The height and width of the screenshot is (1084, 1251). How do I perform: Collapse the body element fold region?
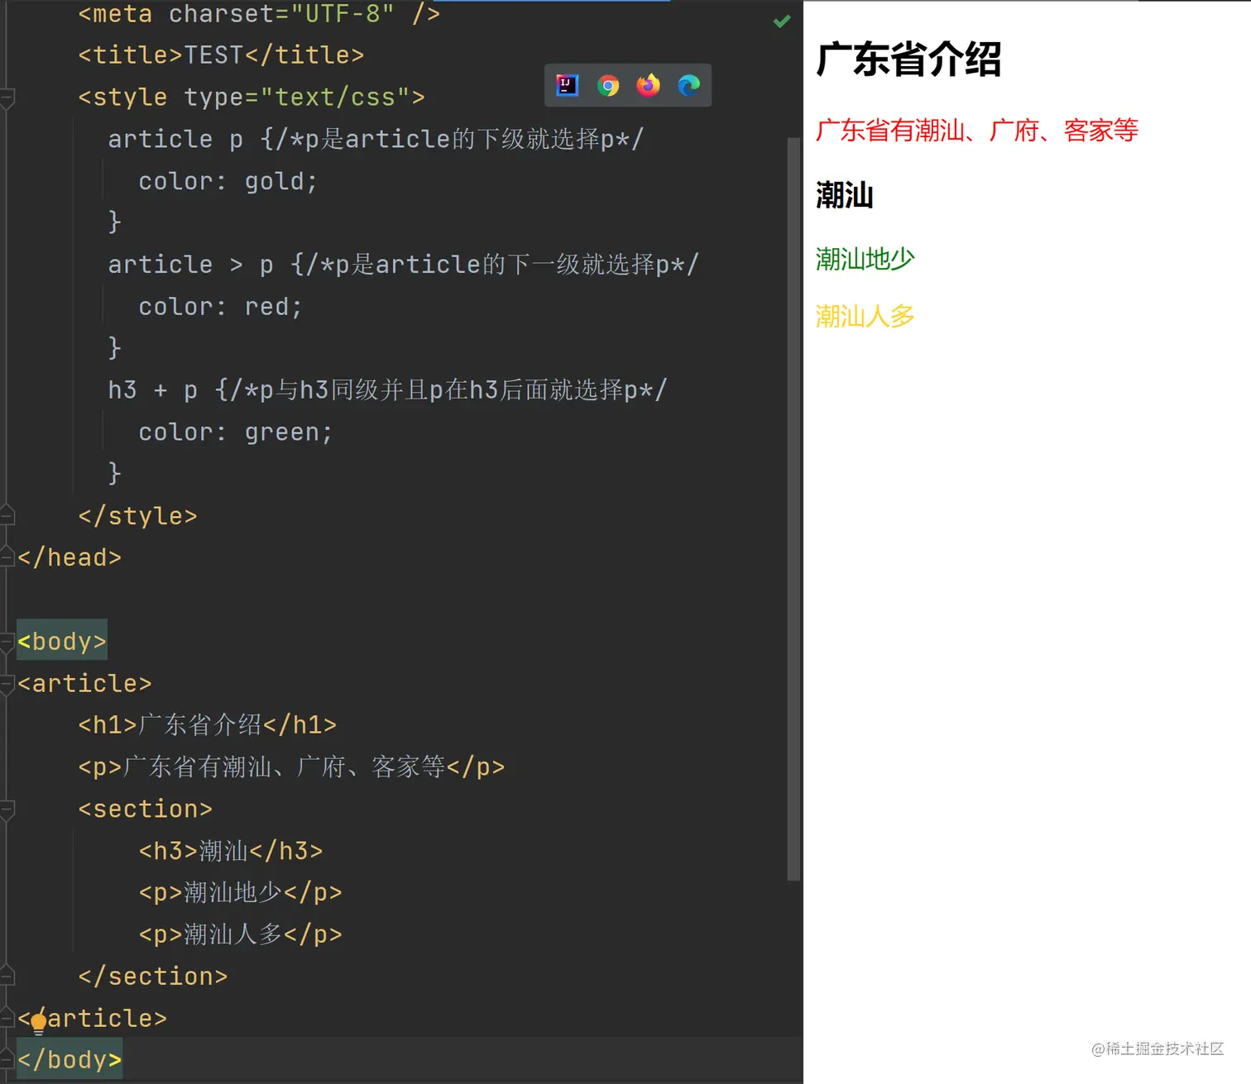6,639
